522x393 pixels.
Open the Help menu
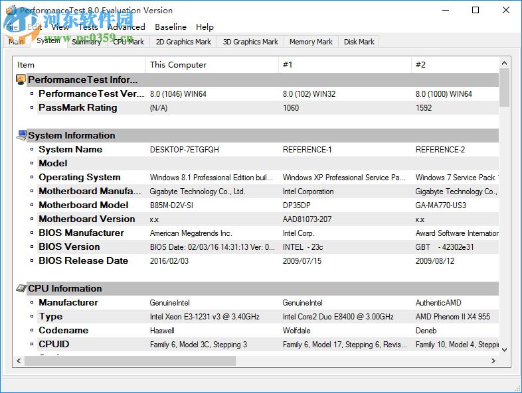tap(205, 27)
